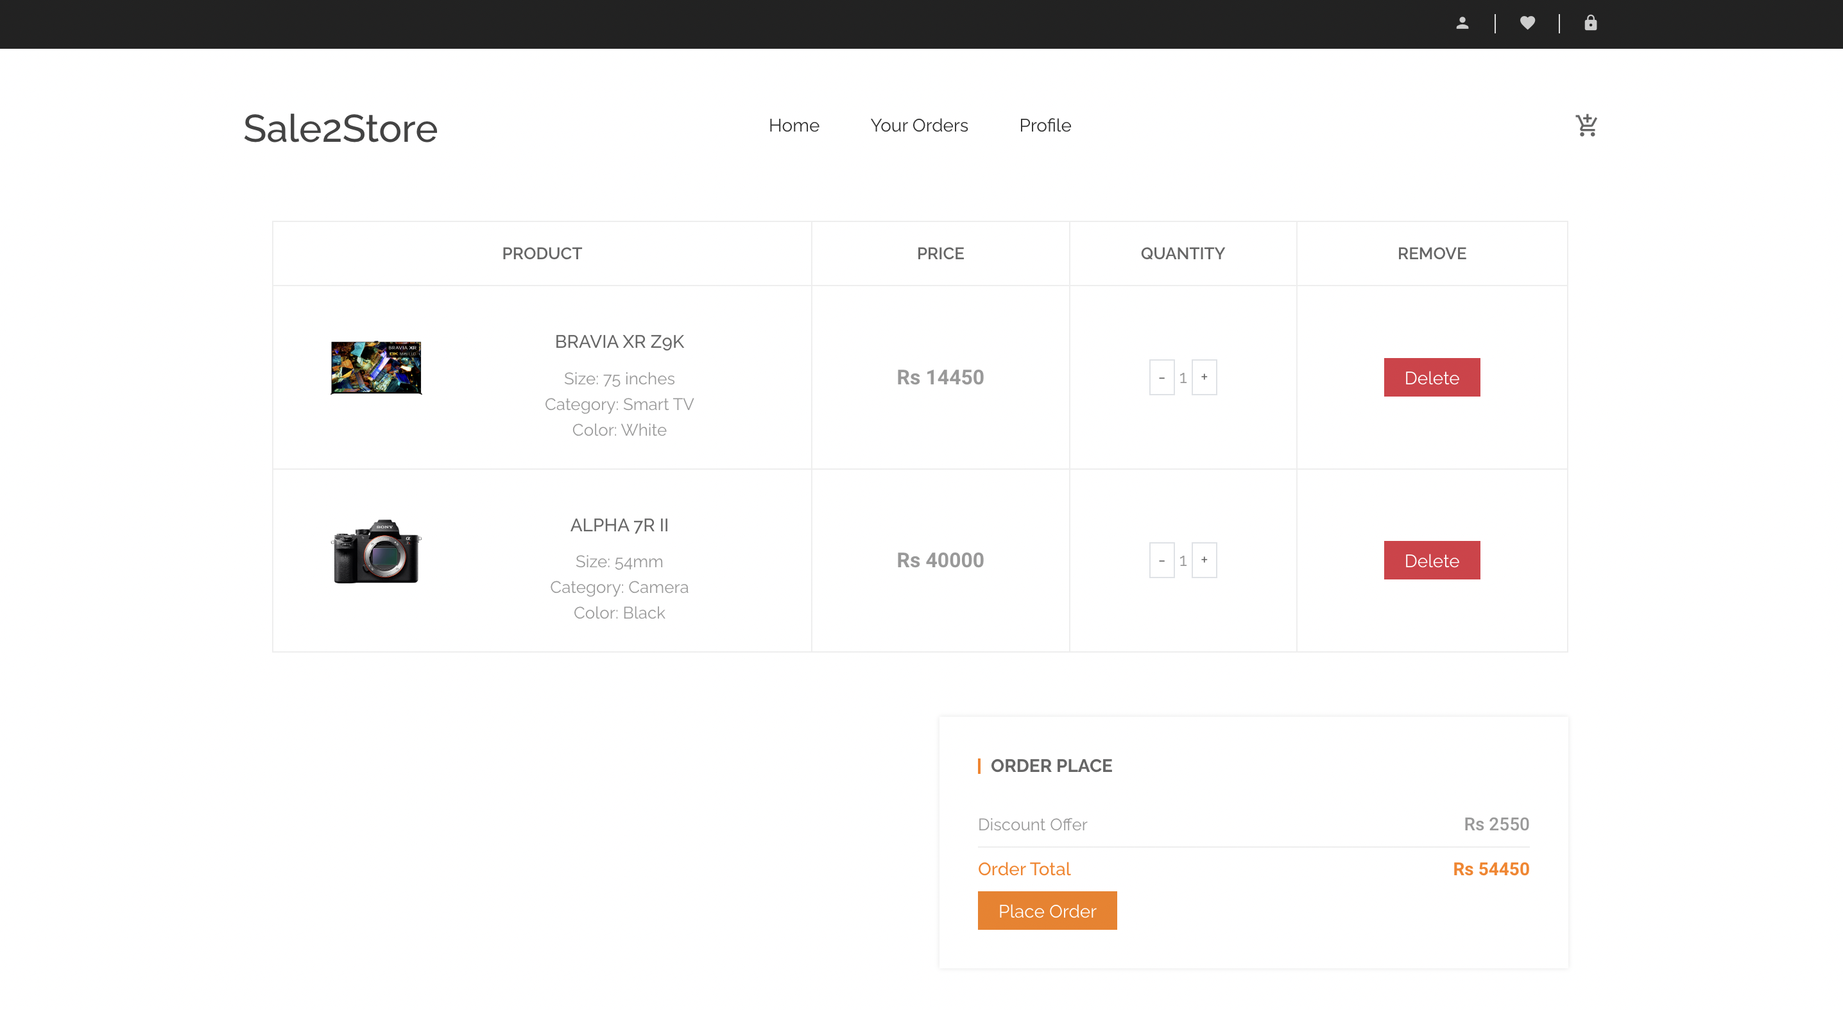Select the PRODUCT column header

click(542, 253)
